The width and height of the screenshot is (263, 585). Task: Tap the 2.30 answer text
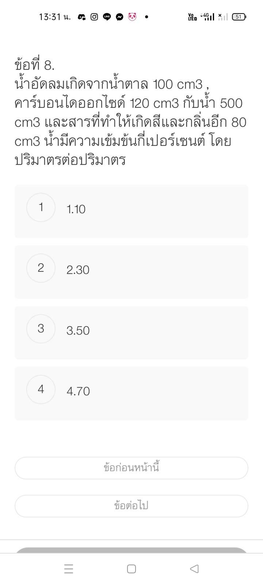[78, 270]
